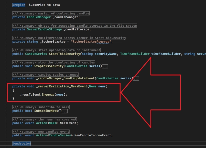Expand summary about candle storage in file system
The image size is (206, 148).
point(75,26)
